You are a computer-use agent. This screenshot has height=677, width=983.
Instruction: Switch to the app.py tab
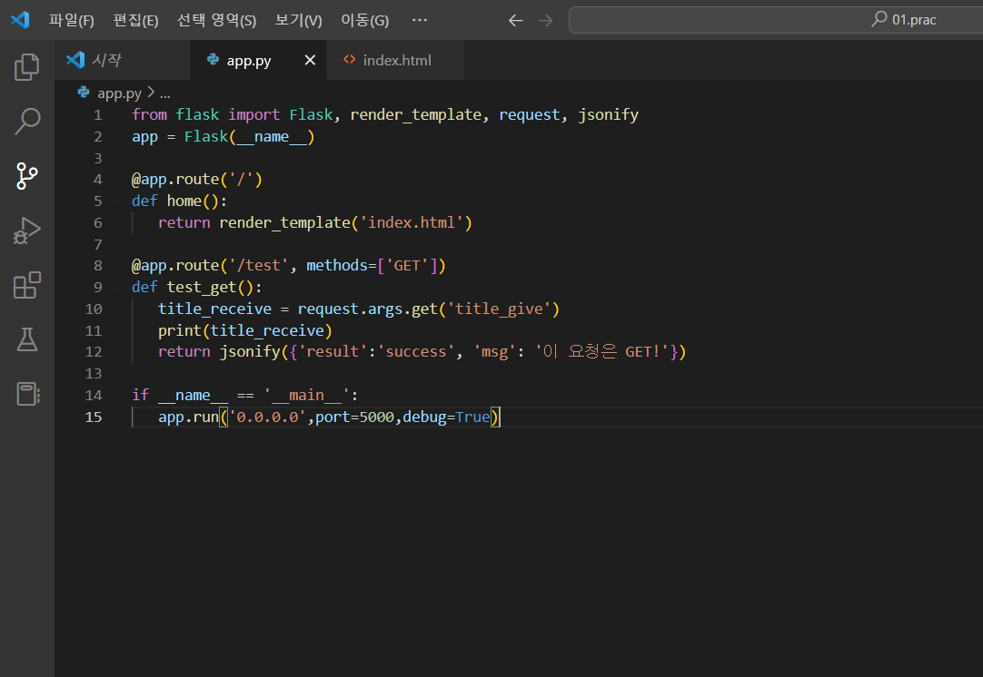[x=258, y=60]
